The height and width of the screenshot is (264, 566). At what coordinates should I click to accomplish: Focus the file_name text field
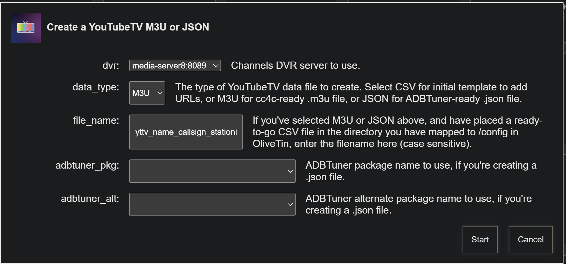tap(186, 132)
